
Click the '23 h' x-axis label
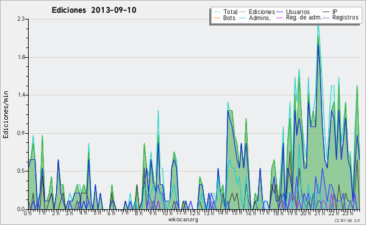(348, 213)
